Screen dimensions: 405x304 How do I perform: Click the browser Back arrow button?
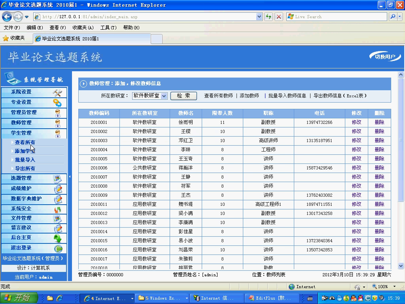7,17
